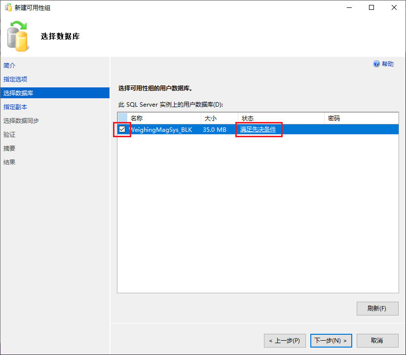Screen dimensions: 406x355
Task: Sort by the 名称 column header
Action: 164,118
